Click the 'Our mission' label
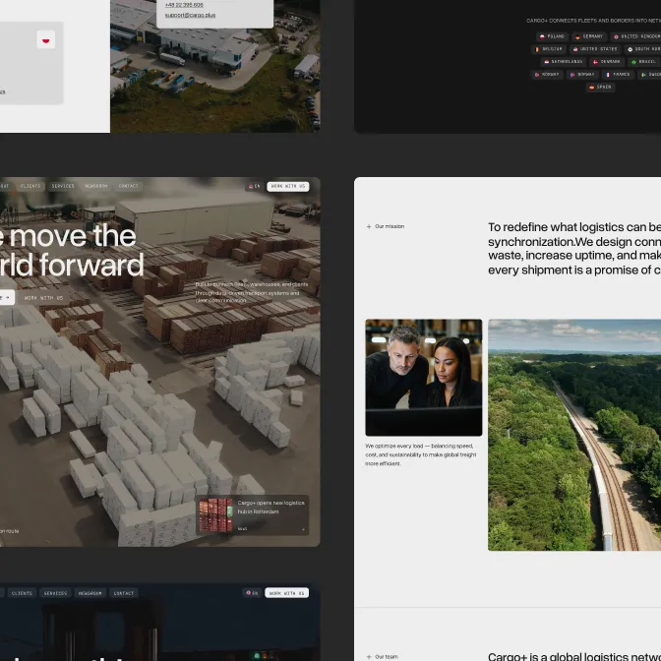This screenshot has height=661, width=661. (390, 226)
